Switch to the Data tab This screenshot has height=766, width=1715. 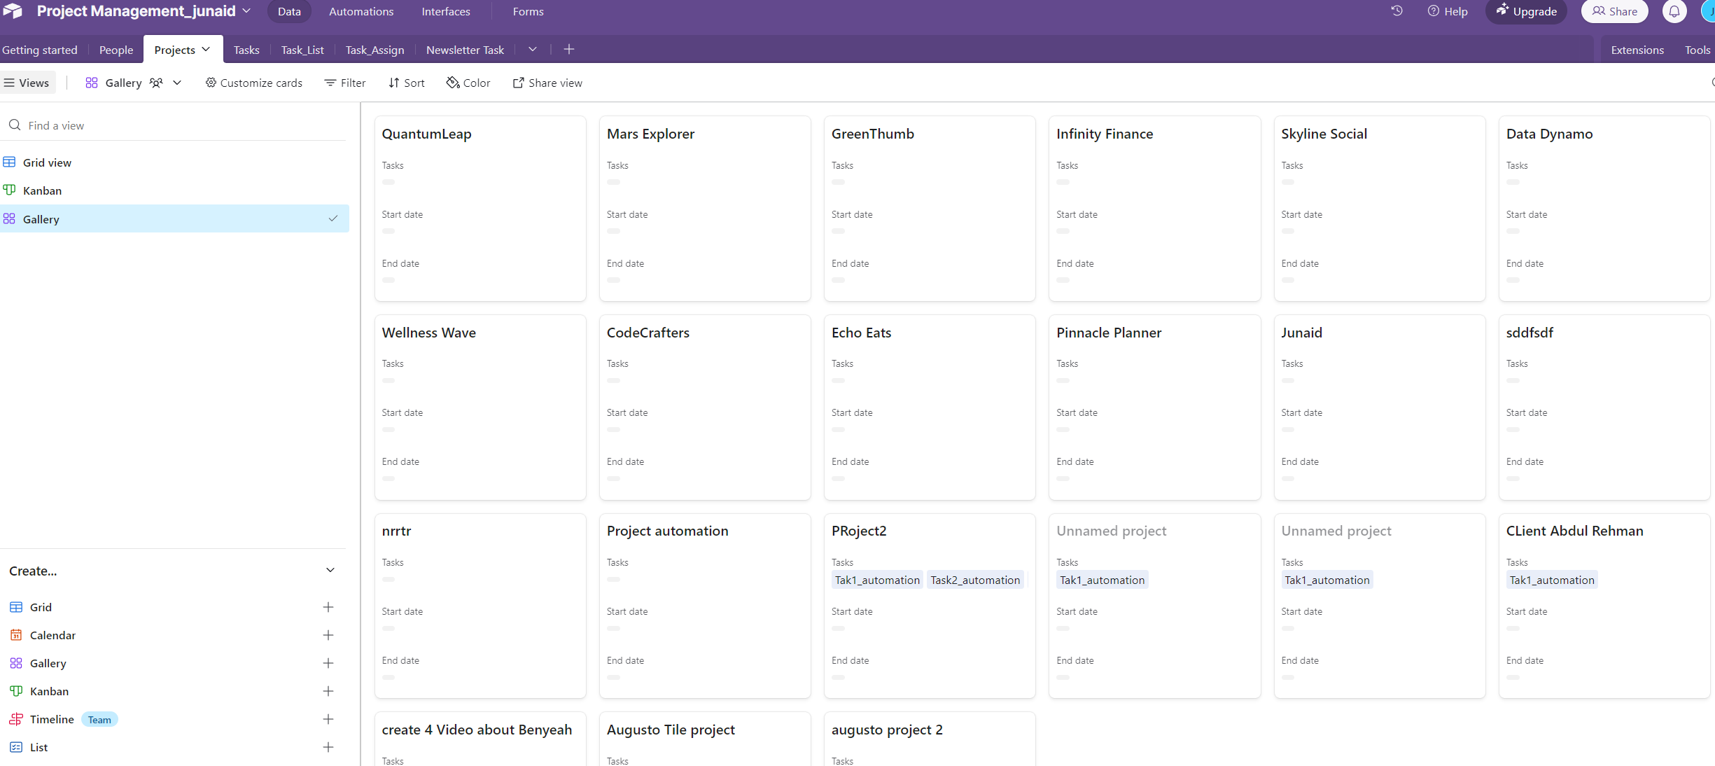pos(289,11)
